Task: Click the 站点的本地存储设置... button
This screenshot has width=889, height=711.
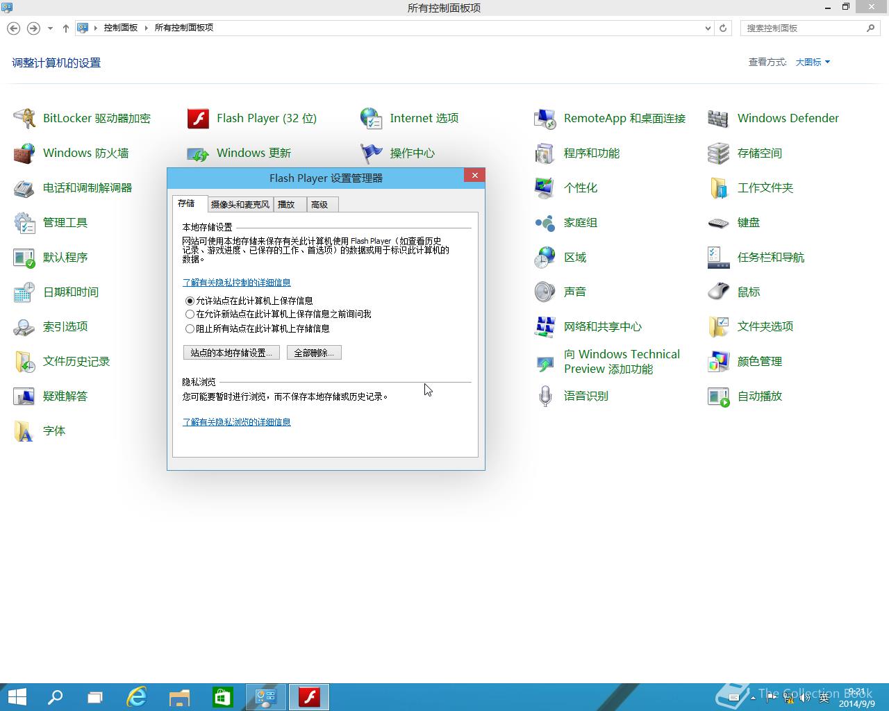Action: pos(231,353)
